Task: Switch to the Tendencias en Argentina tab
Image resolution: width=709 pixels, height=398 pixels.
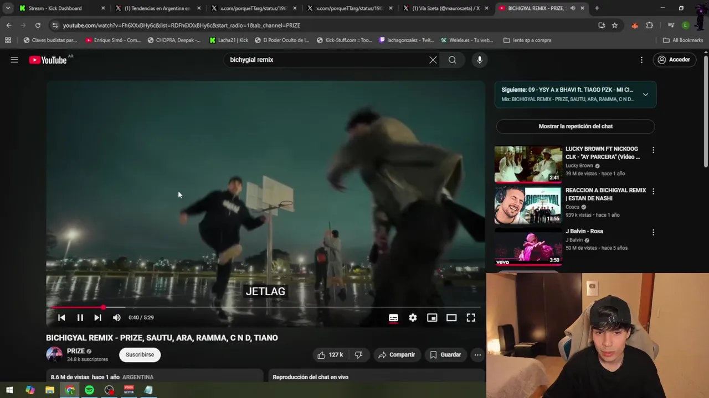Action: pyautogui.click(x=157, y=8)
